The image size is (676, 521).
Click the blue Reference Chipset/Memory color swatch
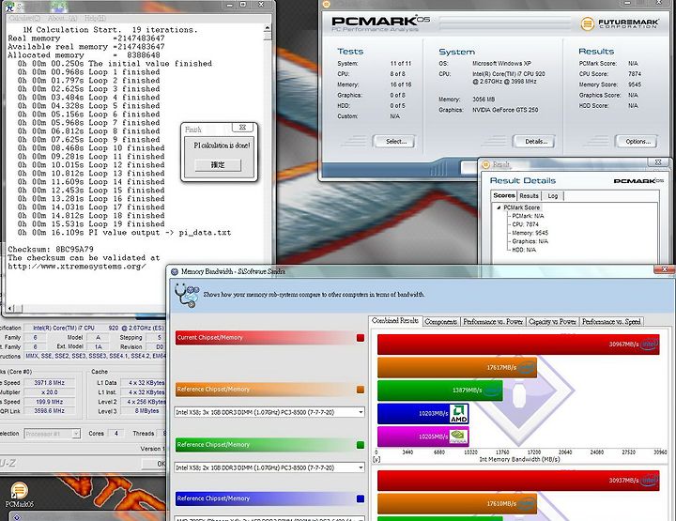pyautogui.click(x=361, y=498)
